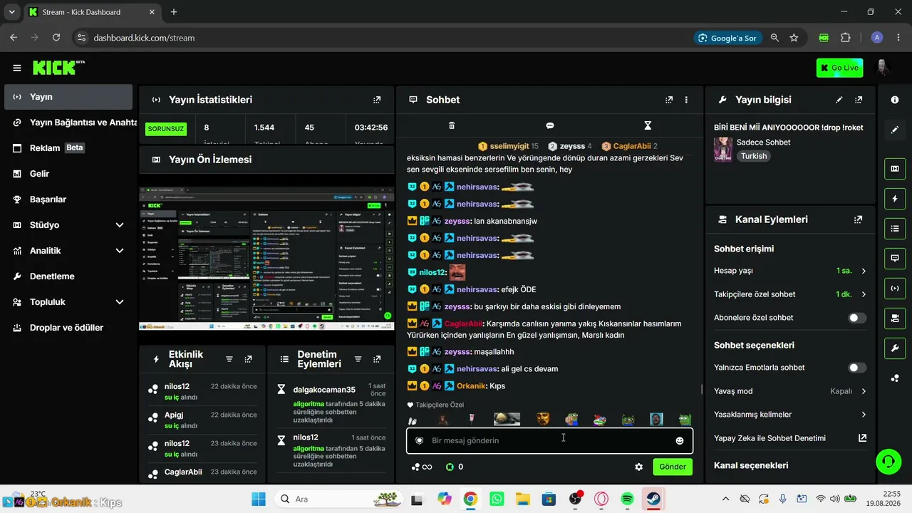Go to Gelir in the sidebar
Viewport: 912px width, 513px height.
tap(68, 174)
